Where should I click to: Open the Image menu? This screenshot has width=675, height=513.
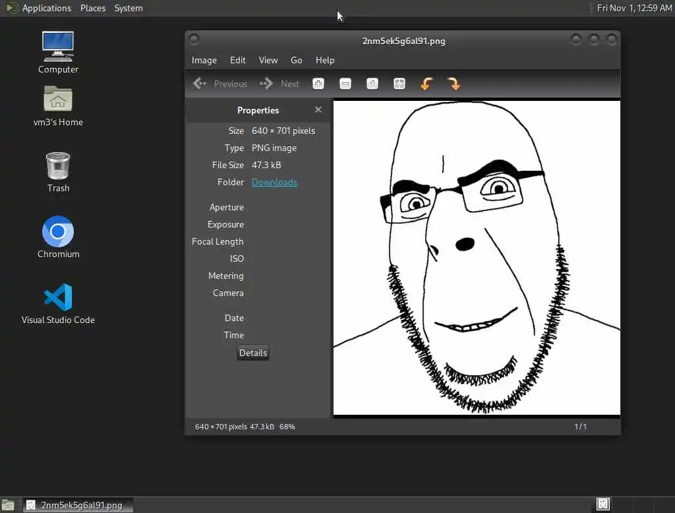tap(204, 60)
